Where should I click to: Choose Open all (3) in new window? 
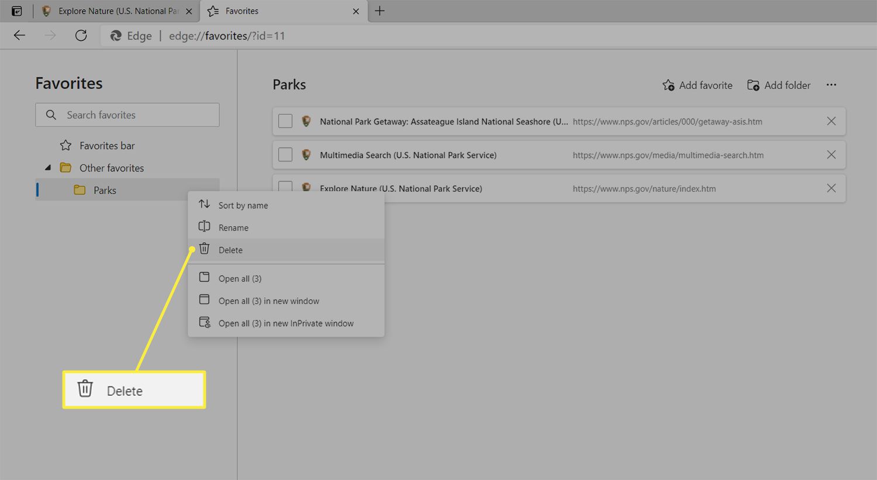pos(286,301)
